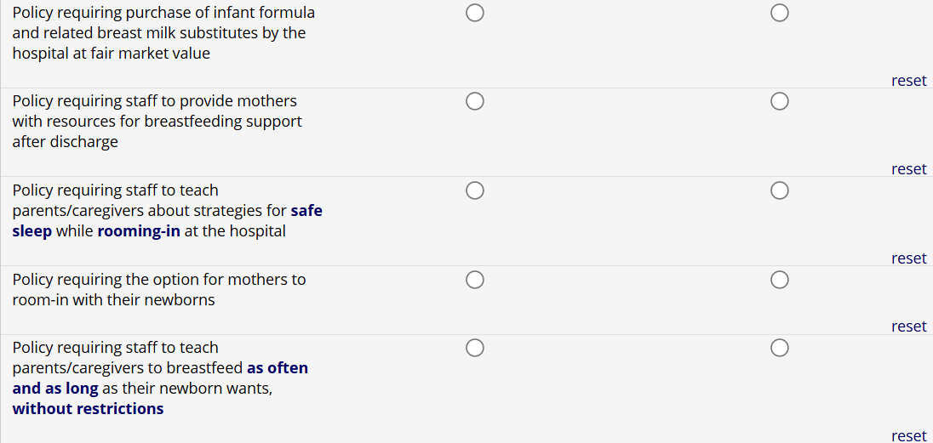
Task: Reset the room-in with newborns policy answer
Action: point(908,327)
